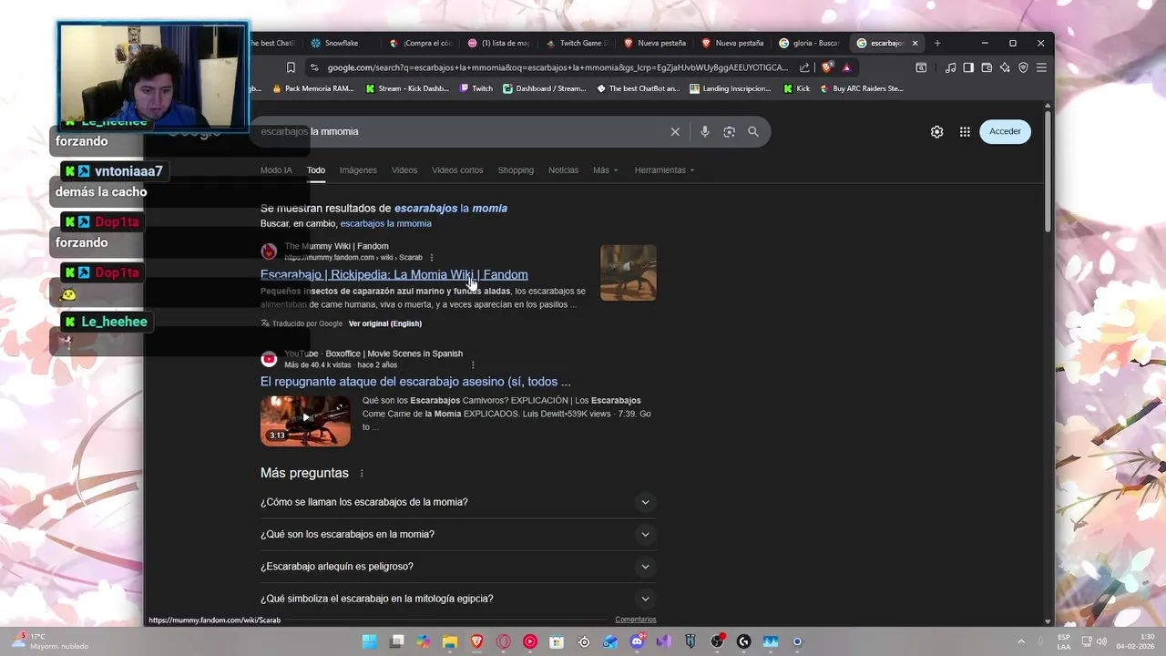Image resolution: width=1166 pixels, height=656 pixels.
Task: Search instead for escarbajos la mmomia
Action: [385, 223]
